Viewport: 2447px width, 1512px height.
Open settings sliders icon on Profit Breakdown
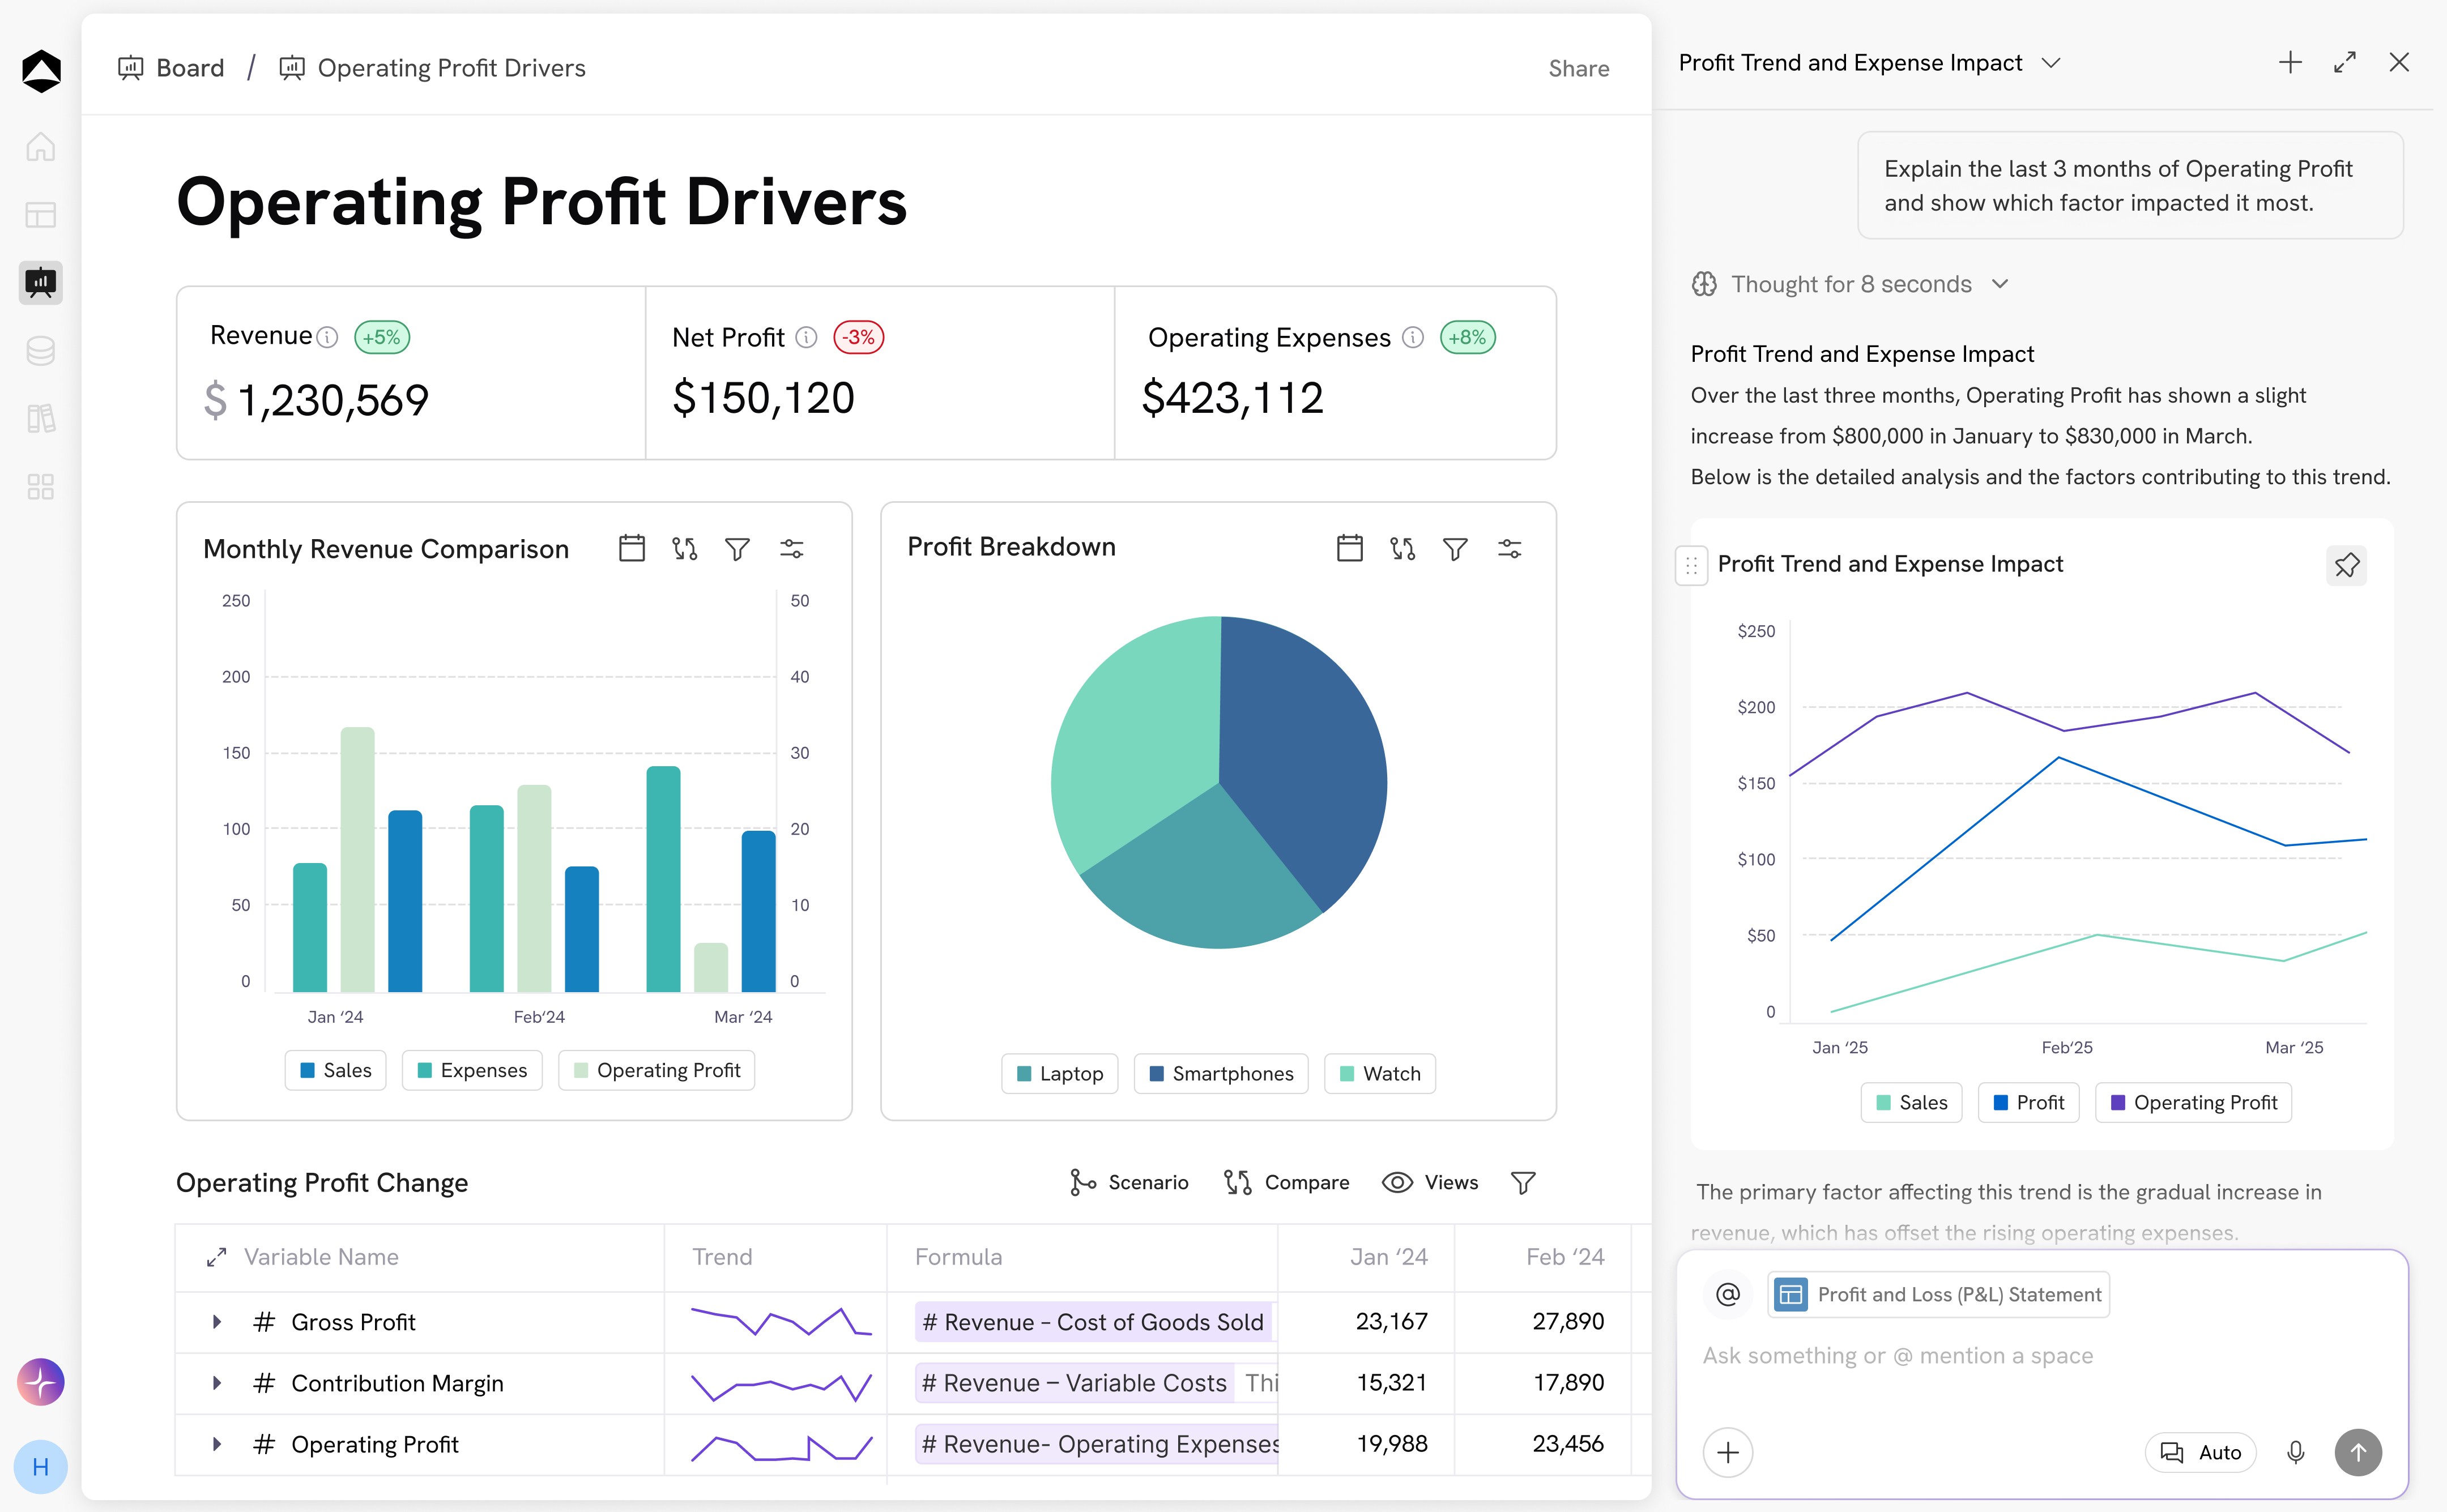click(1509, 548)
